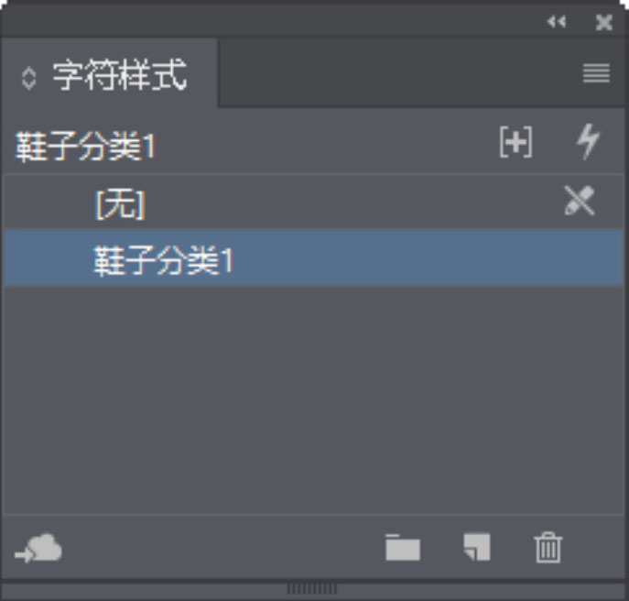Screen dimensions: 629x601
Task: Delete selected style with trash icon
Action: pos(548,548)
